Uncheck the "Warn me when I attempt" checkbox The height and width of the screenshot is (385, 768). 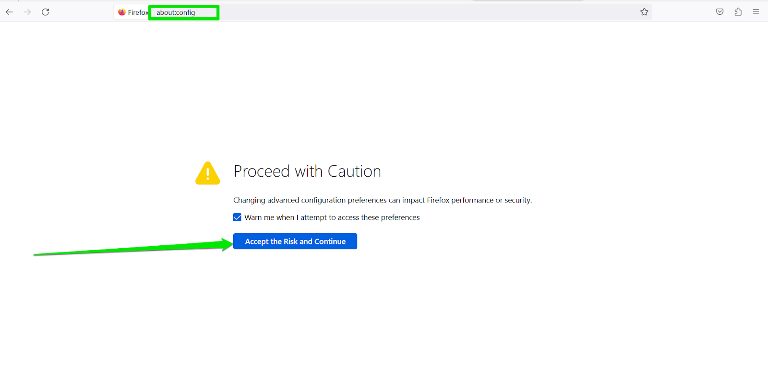pos(237,217)
